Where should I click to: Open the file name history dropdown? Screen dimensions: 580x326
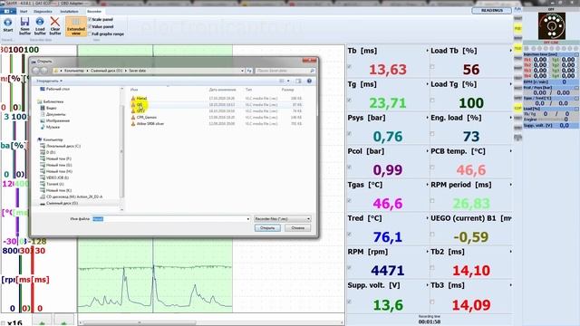pos(247,219)
